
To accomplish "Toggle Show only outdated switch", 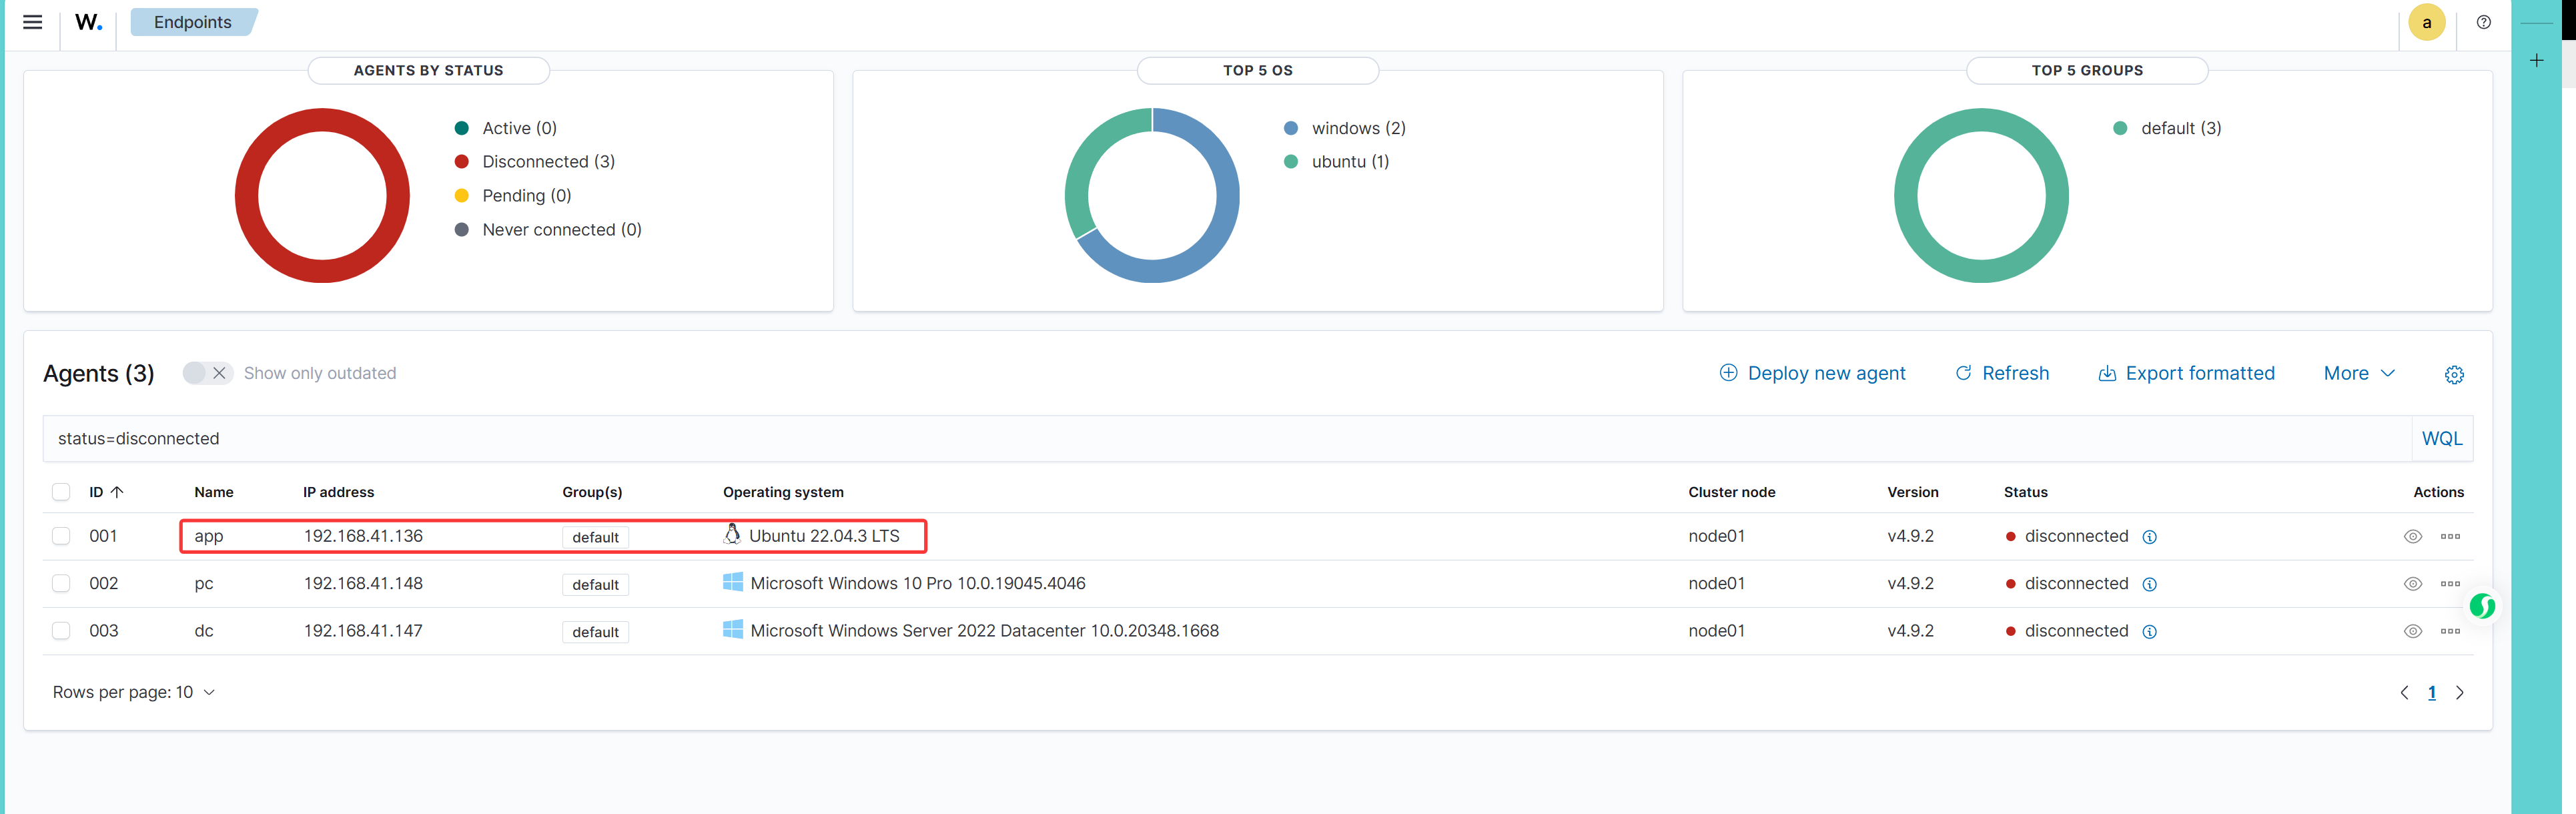I will [207, 373].
